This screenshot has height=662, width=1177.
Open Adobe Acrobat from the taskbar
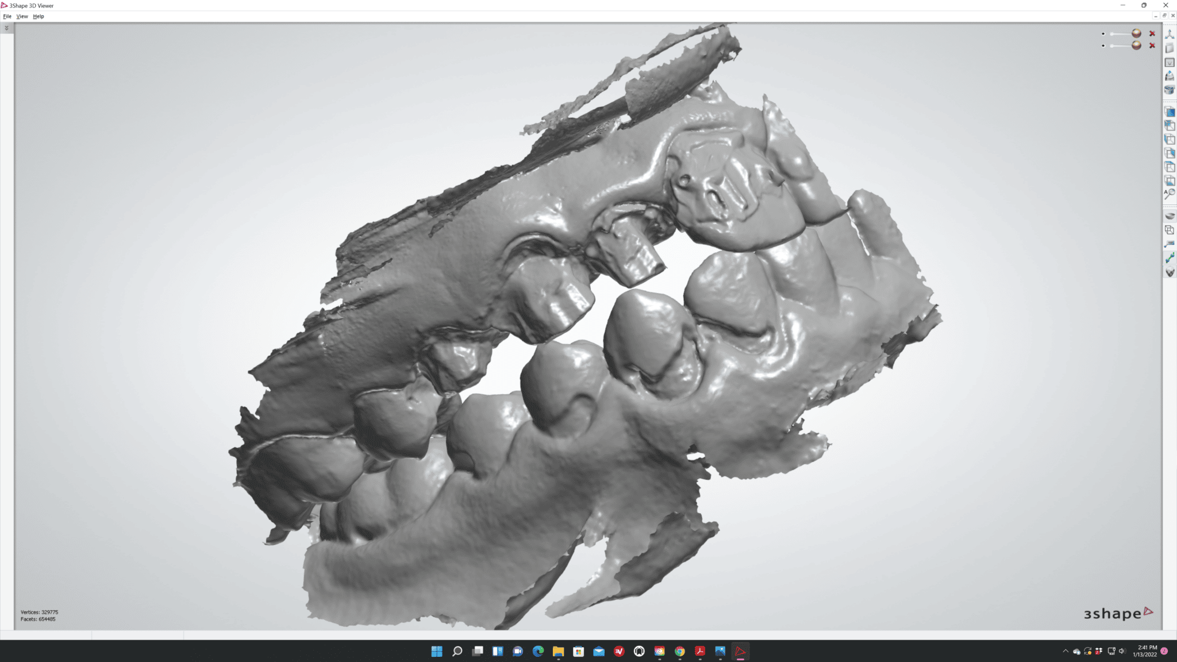(x=701, y=651)
